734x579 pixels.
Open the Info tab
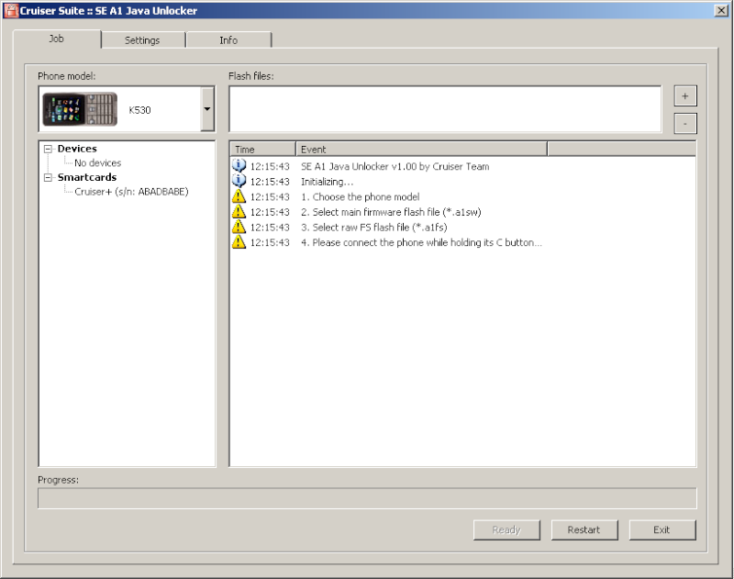tap(228, 40)
